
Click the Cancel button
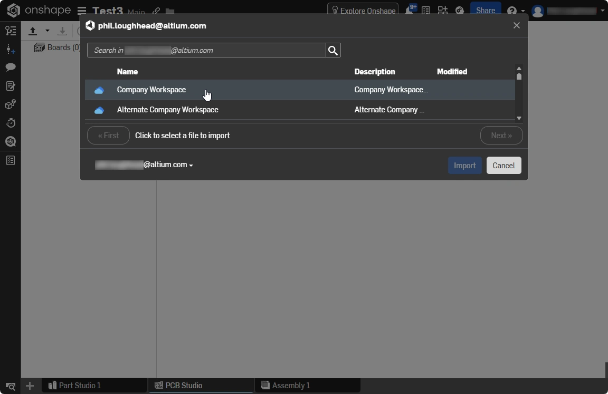pos(503,166)
